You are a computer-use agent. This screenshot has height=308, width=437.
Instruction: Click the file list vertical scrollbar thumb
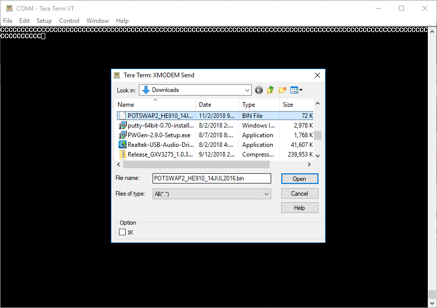pos(318,135)
